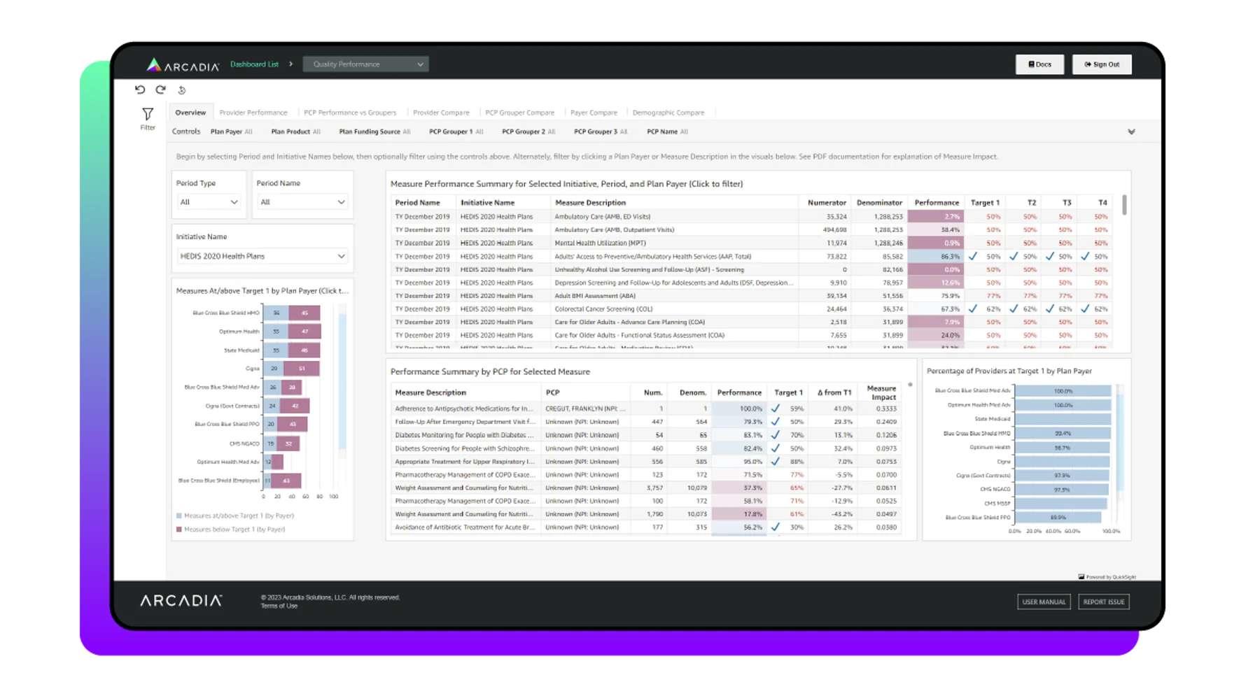Select the Overview tab

pyautogui.click(x=190, y=113)
